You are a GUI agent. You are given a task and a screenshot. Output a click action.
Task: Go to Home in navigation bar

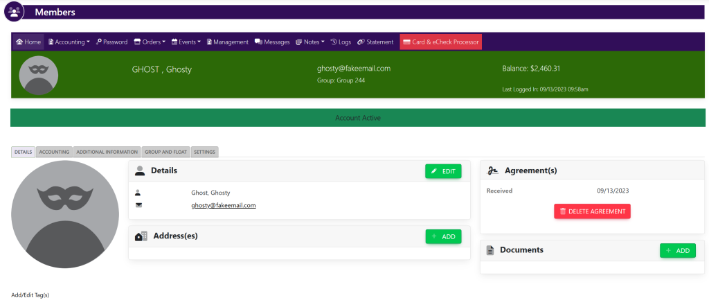point(28,42)
